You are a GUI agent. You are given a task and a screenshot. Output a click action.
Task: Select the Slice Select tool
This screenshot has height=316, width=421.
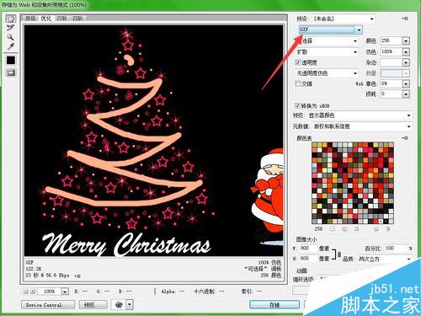pos(11,28)
